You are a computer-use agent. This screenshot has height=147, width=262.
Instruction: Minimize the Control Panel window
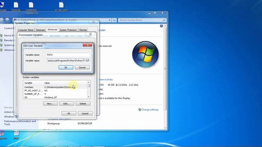point(149,13)
